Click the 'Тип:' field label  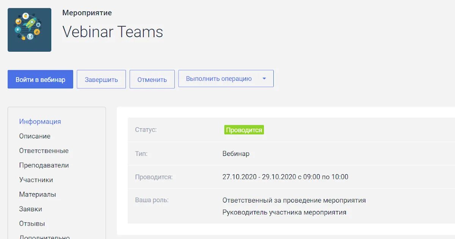(141, 154)
